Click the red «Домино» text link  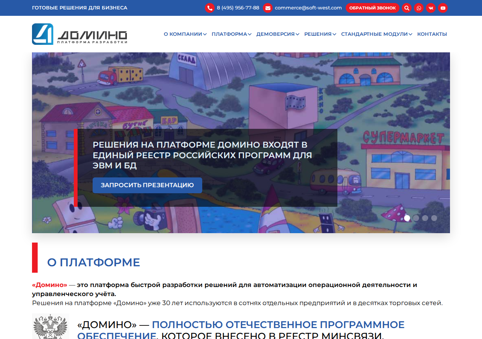50,285
